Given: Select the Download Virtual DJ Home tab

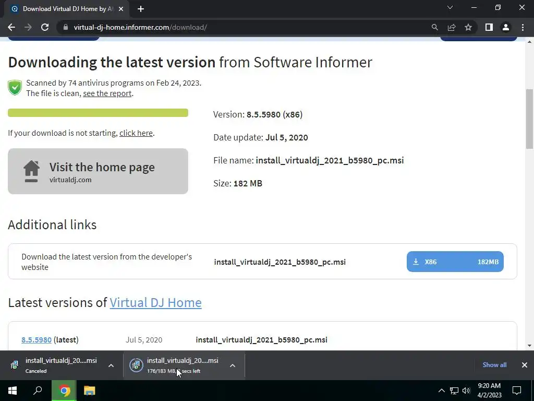Looking at the screenshot, I should [x=67, y=9].
